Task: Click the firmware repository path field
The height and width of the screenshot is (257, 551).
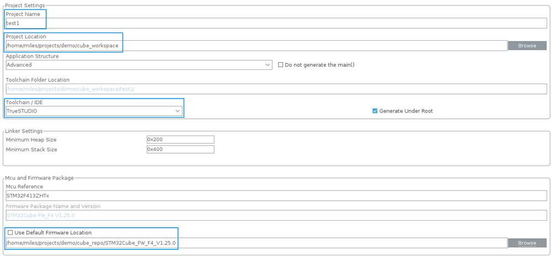Action: pos(256,243)
